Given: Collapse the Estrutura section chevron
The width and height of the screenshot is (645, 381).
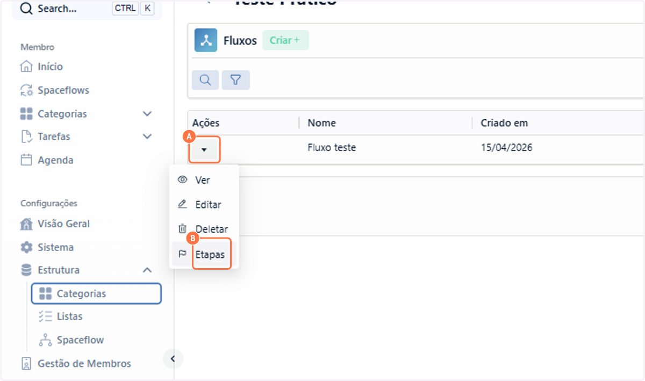Looking at the screenshot, I should click(x=147, y=270).
